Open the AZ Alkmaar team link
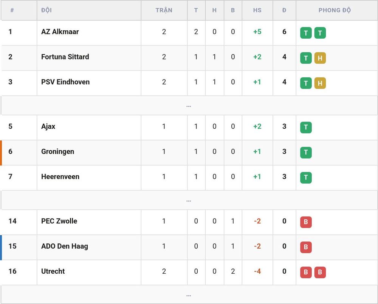Image resolution: width=378 pixels, height=304 pixels. pos(60,32)
